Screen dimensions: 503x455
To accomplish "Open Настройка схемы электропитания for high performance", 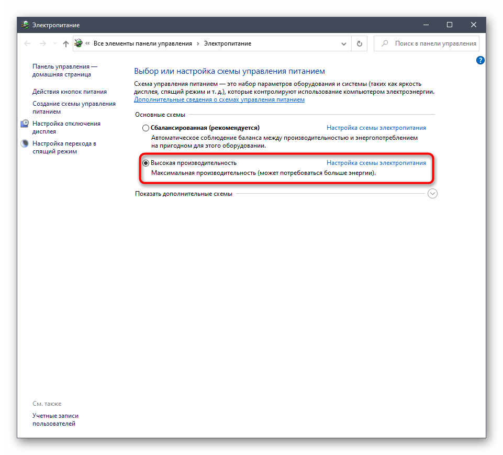I will tap(376, 163).
